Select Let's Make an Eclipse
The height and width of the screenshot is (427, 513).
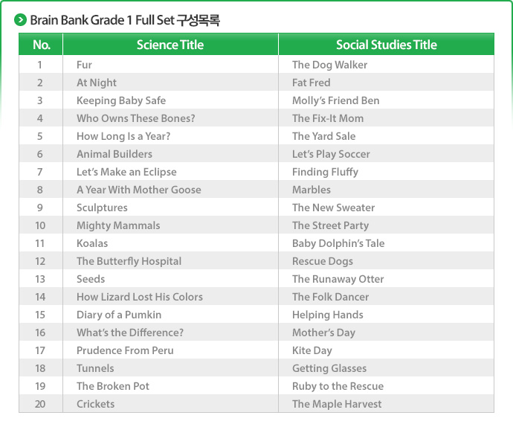click(x=126, y=172)
